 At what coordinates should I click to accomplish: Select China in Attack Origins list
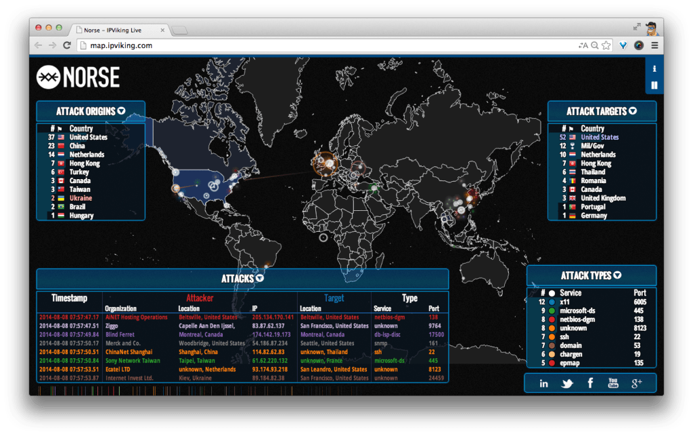point(77,146)
